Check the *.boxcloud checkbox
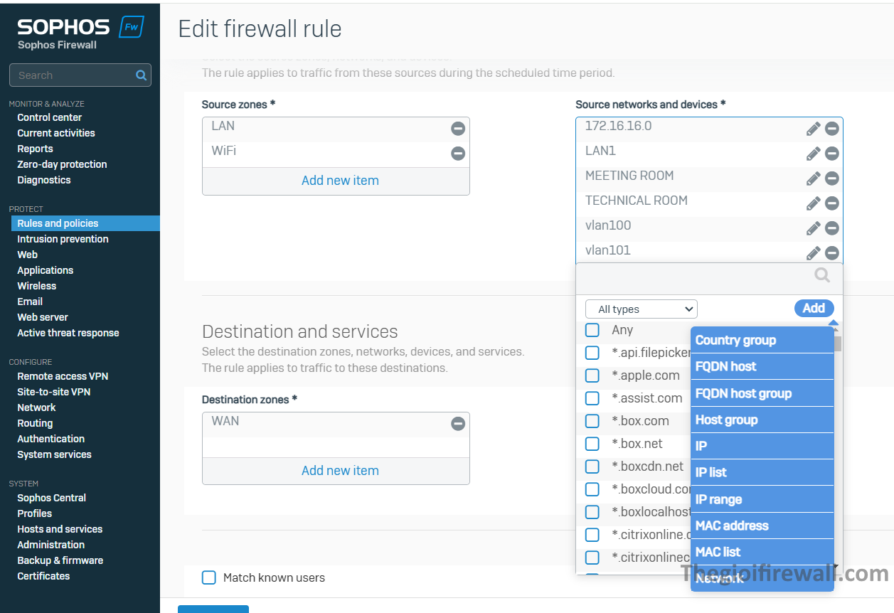The height and width of the screenshot is (613, 894). click(592, 489)
